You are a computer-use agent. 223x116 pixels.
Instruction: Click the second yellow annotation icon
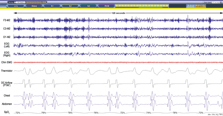[x=199, y=6]
